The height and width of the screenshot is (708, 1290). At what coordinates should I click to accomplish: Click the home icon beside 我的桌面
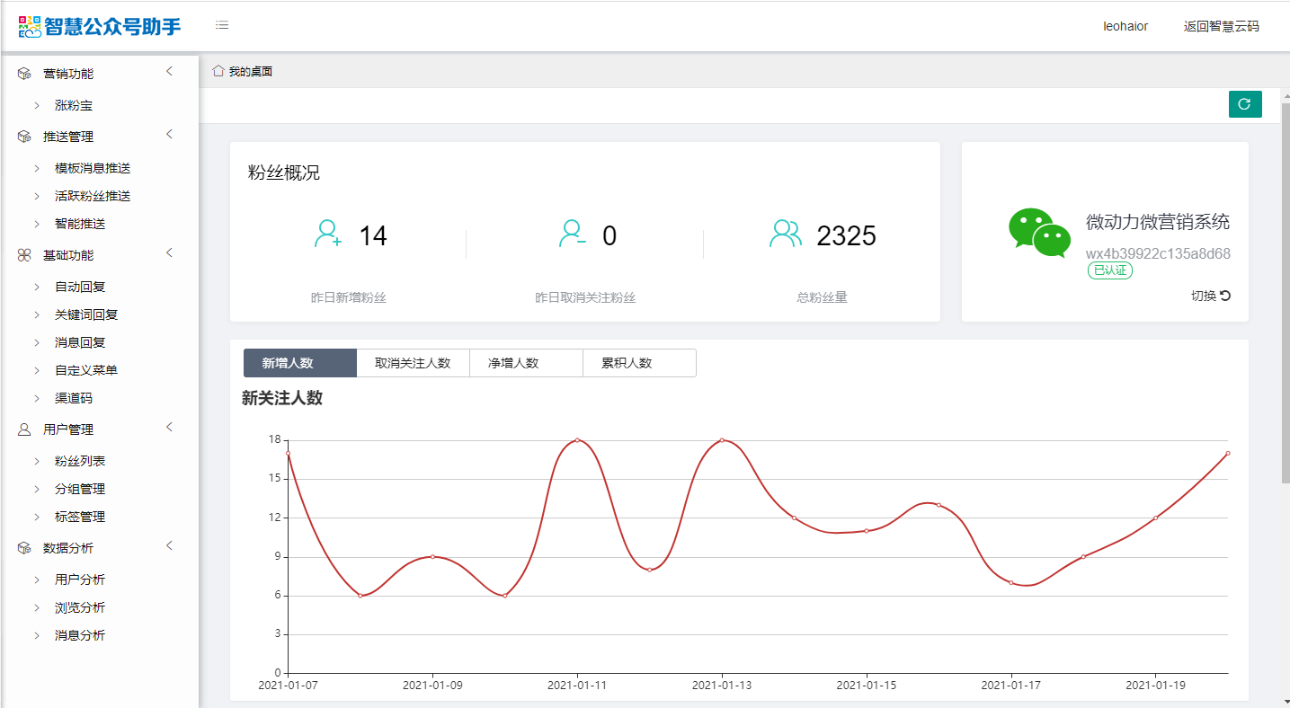(x=218, y=71)
